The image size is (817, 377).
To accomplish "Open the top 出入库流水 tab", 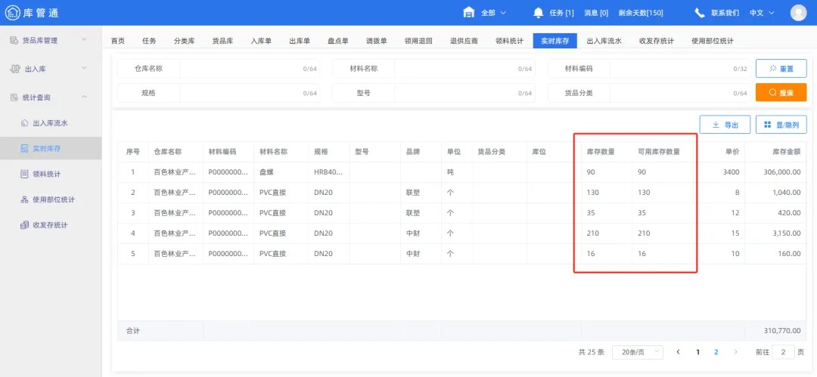I will [604, 41].
